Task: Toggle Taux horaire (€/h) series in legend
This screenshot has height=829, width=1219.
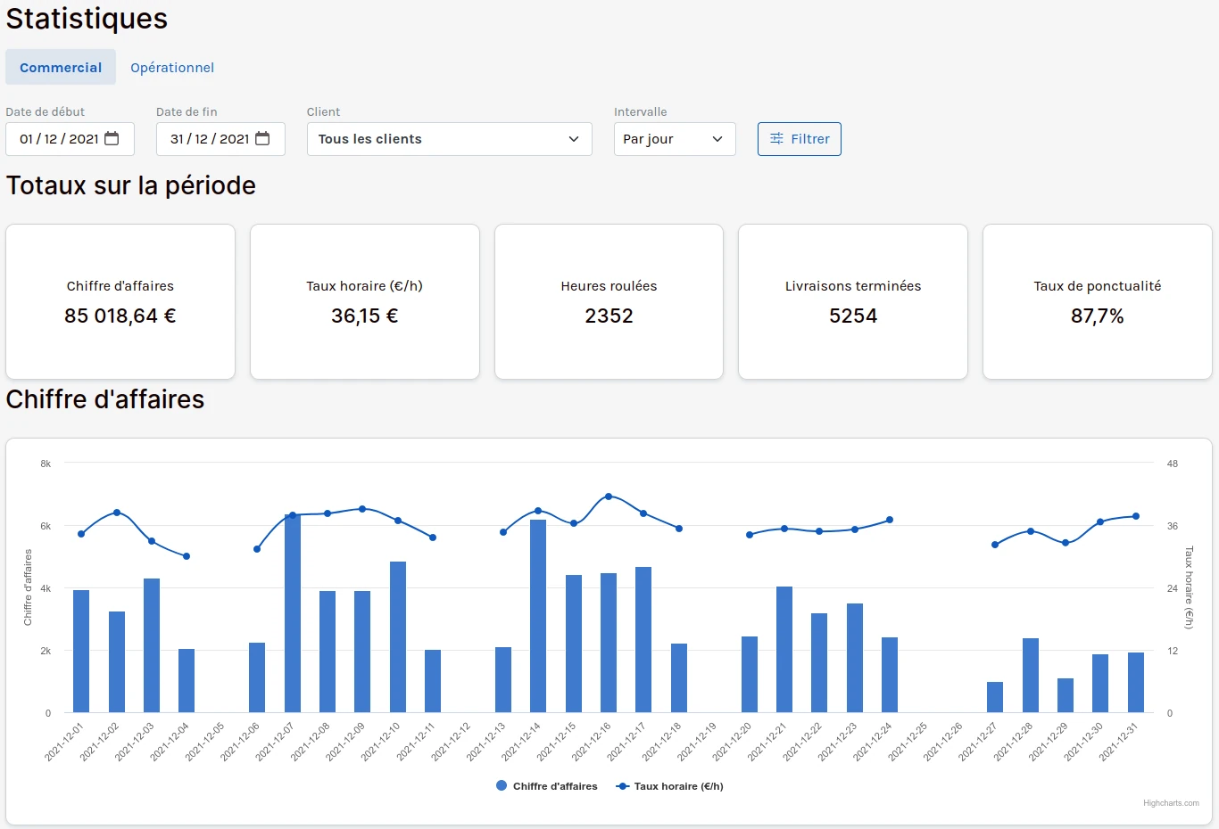Action: click(x=670, y=786)
